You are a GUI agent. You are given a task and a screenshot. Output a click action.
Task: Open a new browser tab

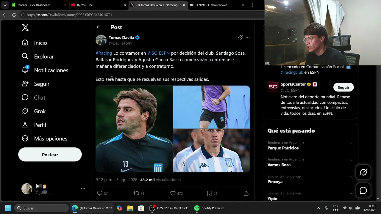[x=252, y=5]
